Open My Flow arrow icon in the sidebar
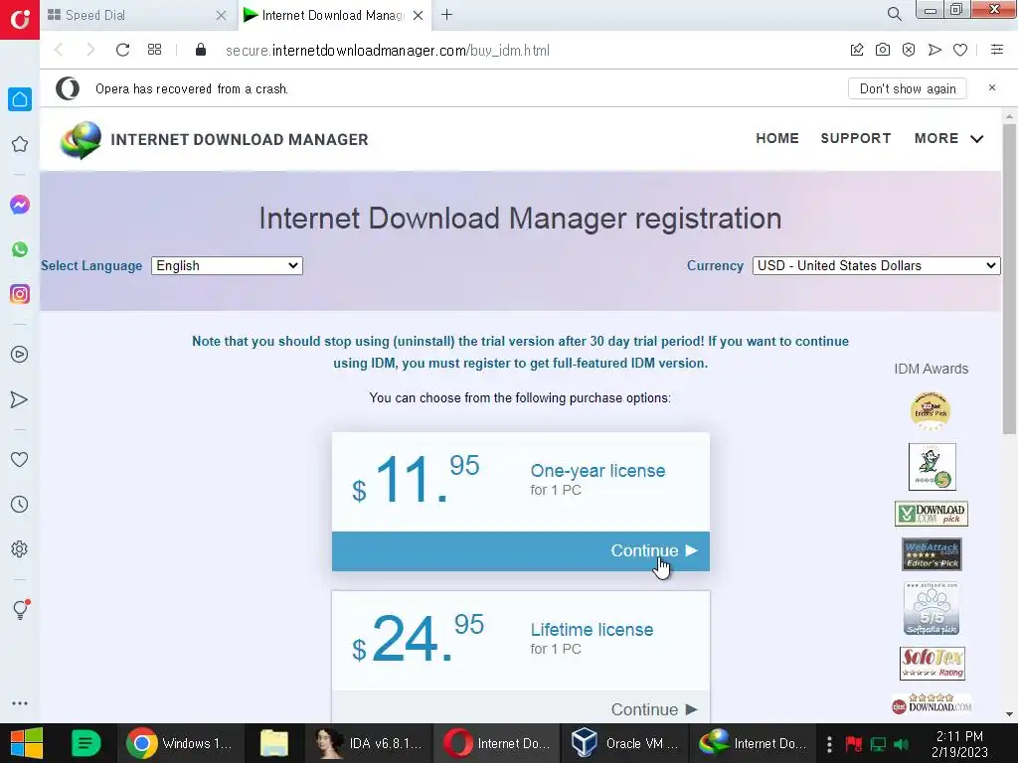The image size is (1018, 763). 20,399
